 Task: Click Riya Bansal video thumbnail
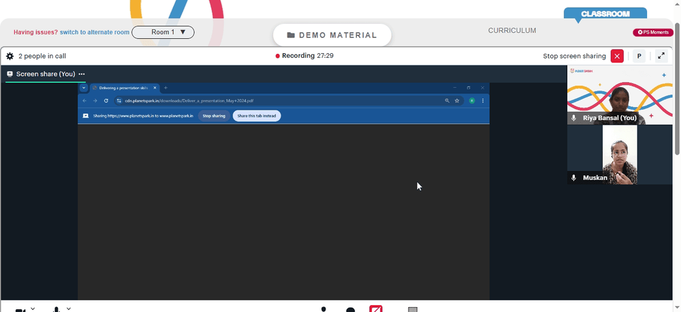(x=620, y=95)
